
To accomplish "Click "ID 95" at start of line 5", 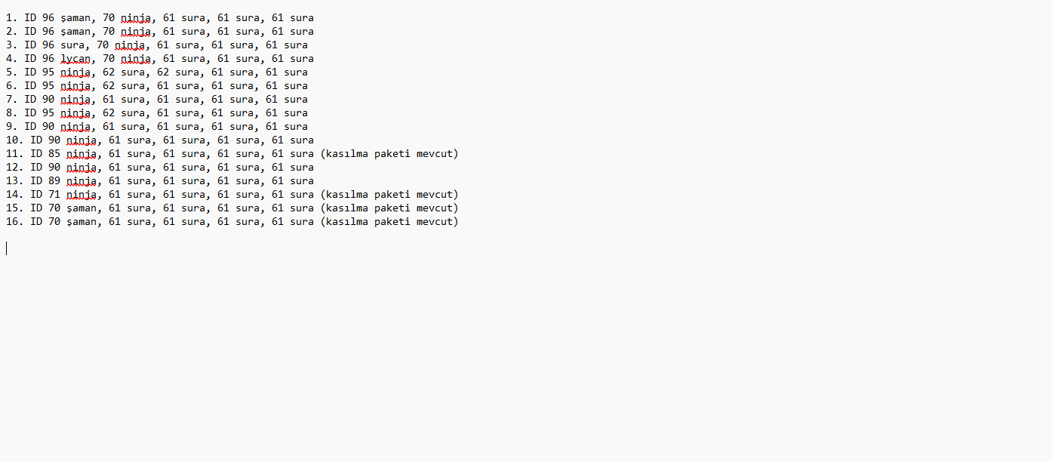I will click(39, 72).
